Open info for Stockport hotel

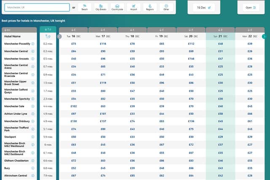tap(33, 137)
